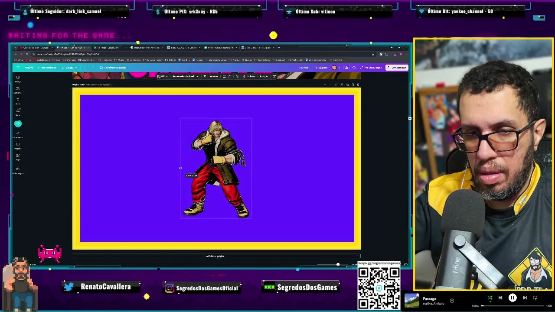The height and width of the screenshot is (312, 555).
Task: Open the comments bubble icon in Canva header
Action: pos(354,68)
